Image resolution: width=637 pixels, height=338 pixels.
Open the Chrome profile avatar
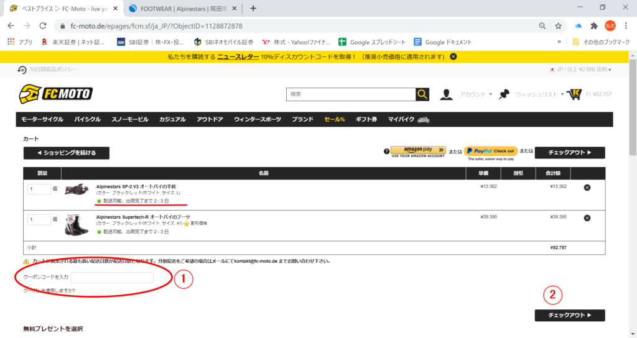click(610, 26)
